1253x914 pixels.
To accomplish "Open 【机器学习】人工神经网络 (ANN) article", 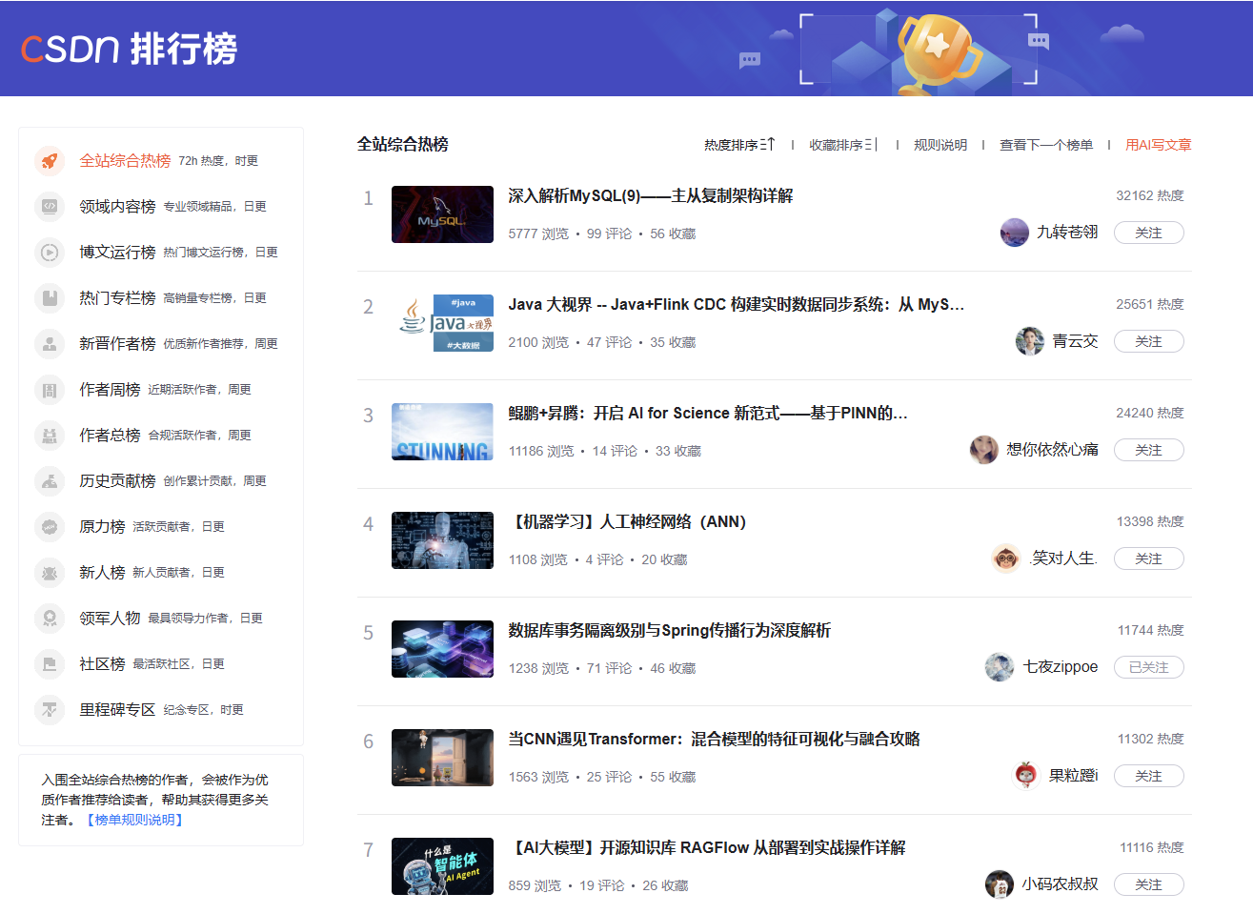I will [627, 521].
